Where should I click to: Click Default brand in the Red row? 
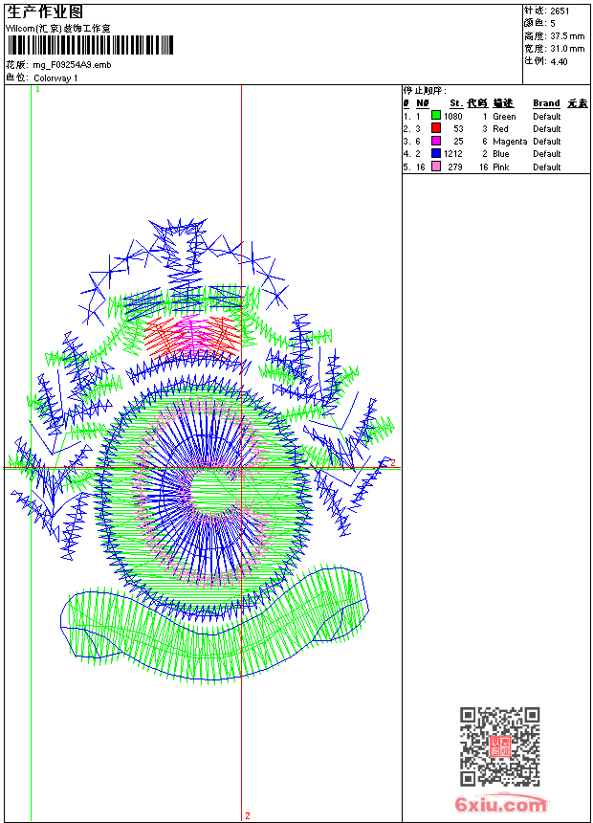pos(547,129)
